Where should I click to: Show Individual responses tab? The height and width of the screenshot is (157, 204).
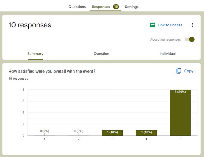[168, 54]
